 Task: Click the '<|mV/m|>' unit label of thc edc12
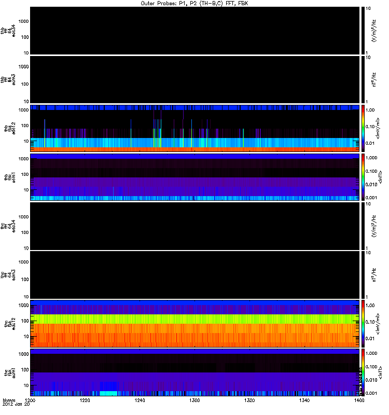[x=378, y=323]
